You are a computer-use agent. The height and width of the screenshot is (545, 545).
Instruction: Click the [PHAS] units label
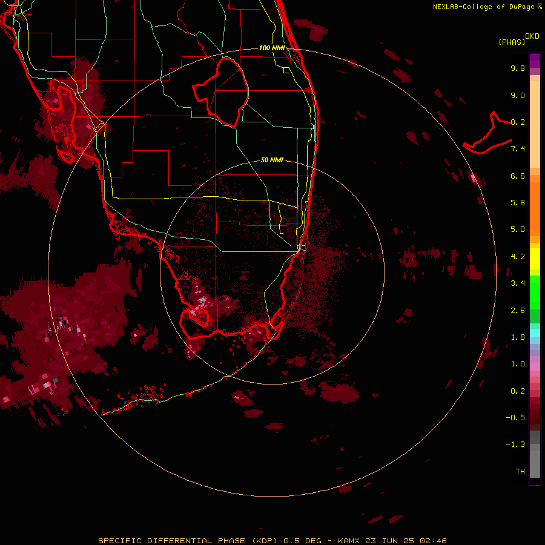point(512,42)
